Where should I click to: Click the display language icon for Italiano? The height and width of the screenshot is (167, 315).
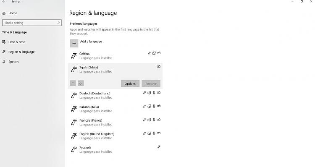[x=144, y=106]
